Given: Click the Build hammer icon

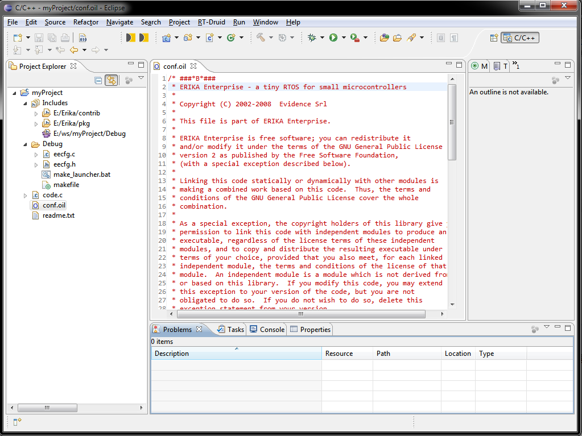Looking at the screenshot, I should pos(261,38).
